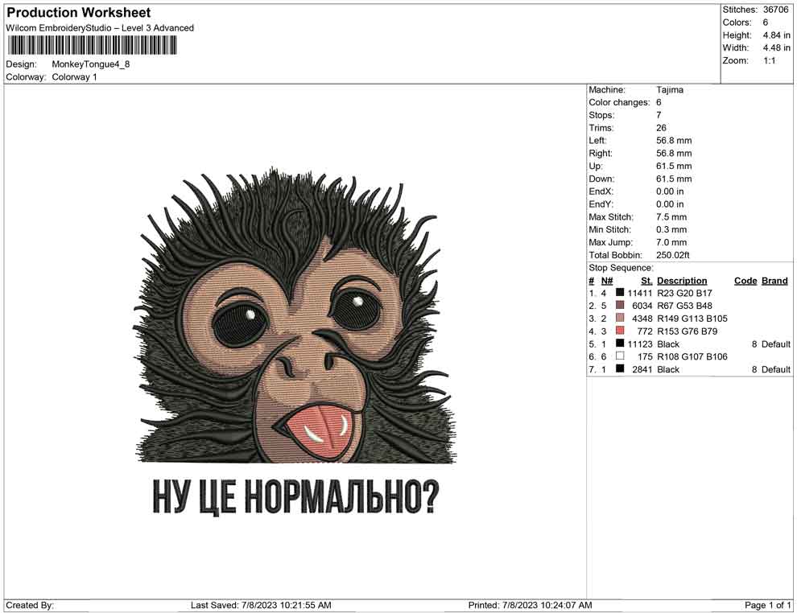Viewport: 797px width, 613px height.
Task: Click the stitch count "11123" in stop 5
Action: point(640,344)
